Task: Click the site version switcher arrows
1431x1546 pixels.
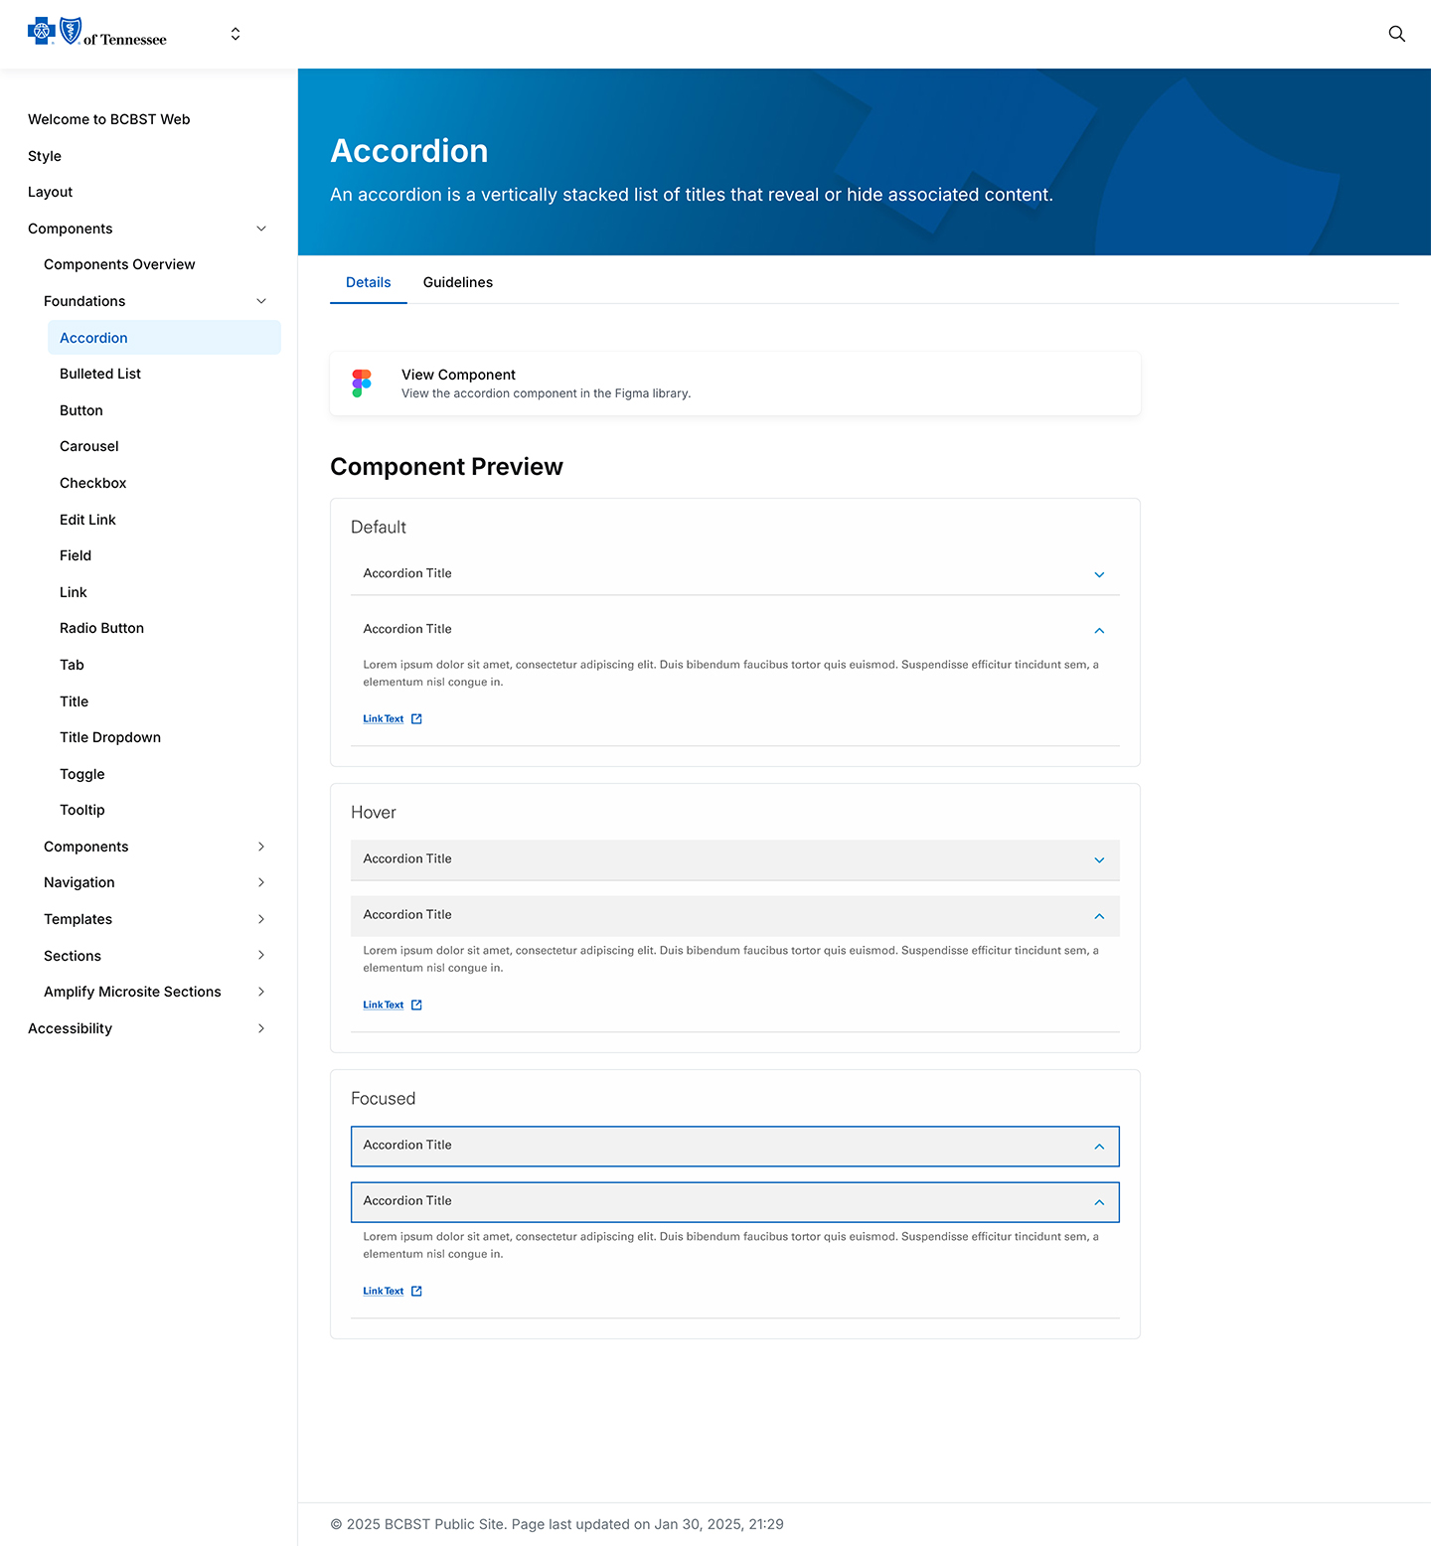Action: coord(236,33)
